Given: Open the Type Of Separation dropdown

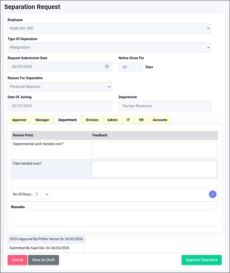Looking at the screenshot, I should coord(109,47).
